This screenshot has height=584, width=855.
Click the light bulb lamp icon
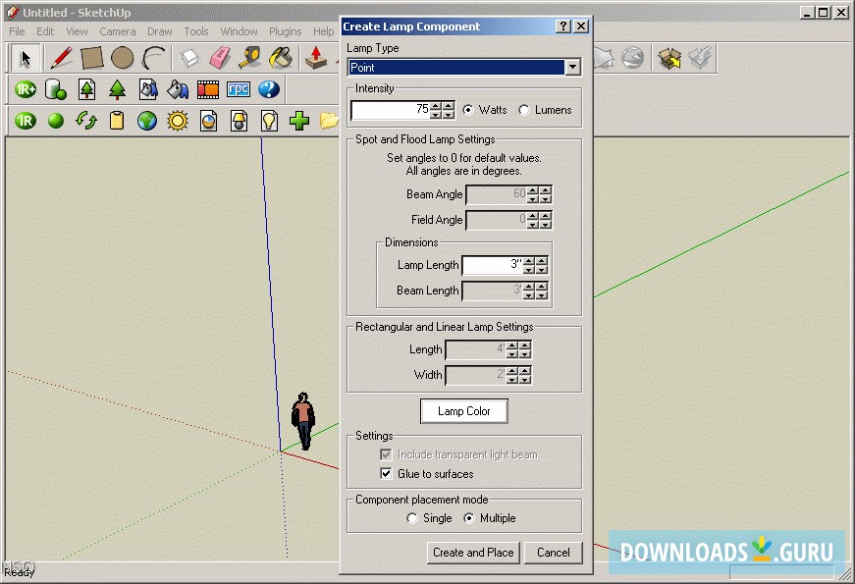coord(269,121)
